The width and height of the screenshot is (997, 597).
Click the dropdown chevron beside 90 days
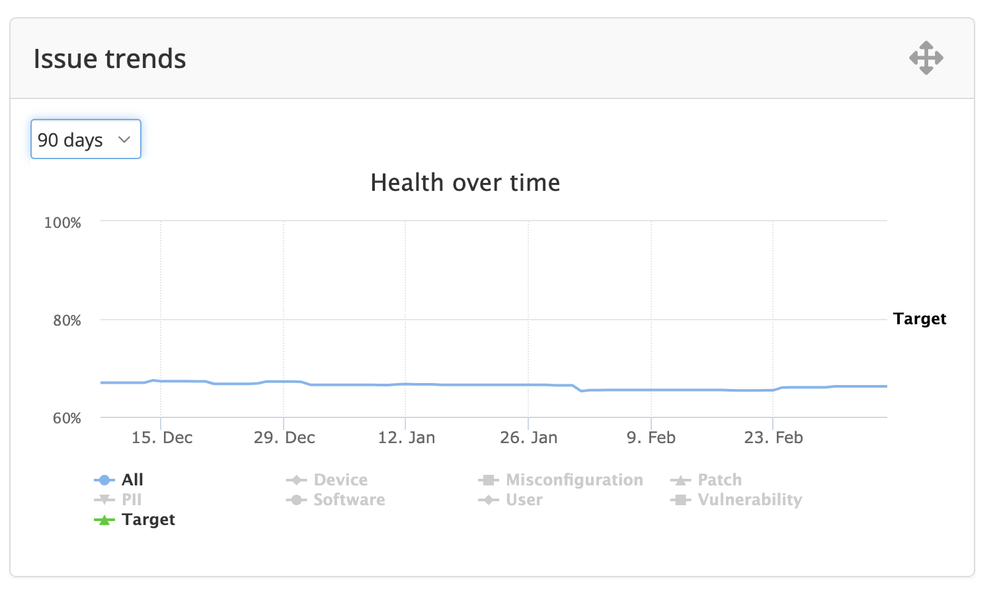(124, 139)
